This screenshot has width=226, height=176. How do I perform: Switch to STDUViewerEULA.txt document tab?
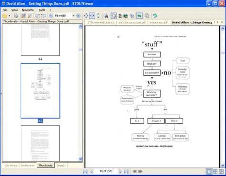point(101,22)
